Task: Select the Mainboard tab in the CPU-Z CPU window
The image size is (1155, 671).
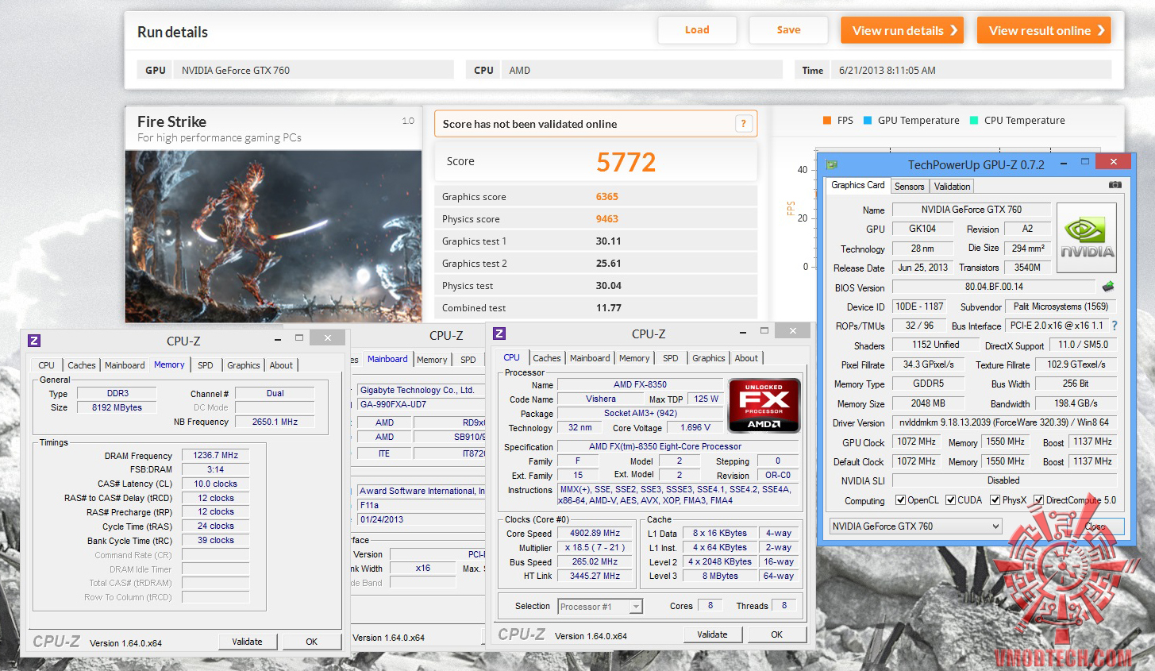Action: 590,358
